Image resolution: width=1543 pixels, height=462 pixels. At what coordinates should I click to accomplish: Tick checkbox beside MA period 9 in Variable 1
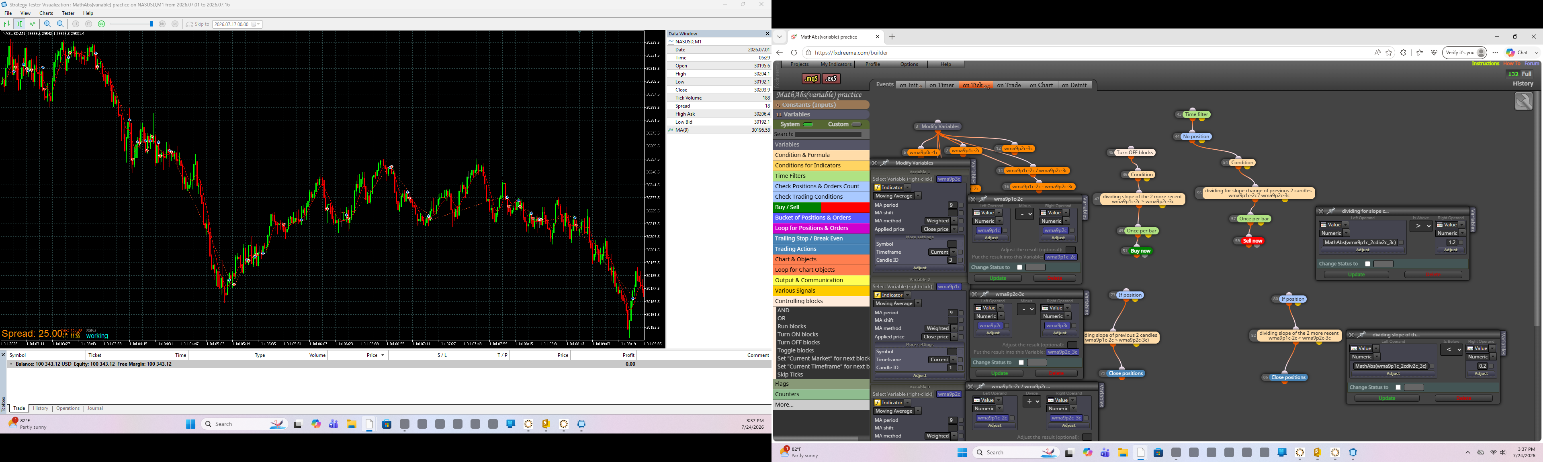point(962,205)
